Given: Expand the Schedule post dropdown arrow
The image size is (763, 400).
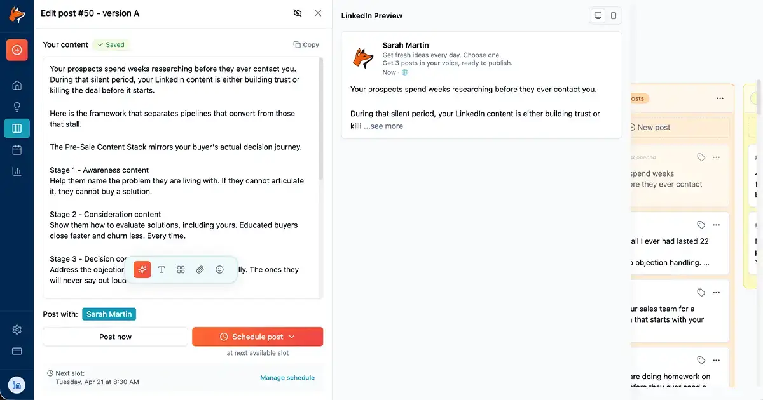Looking at the screenshot, I should click(292, 337).
